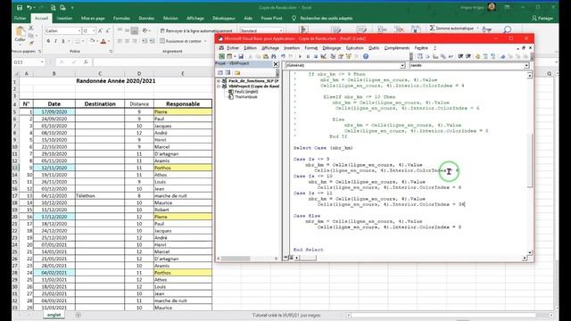Click the fill color bucket button
Image resolution: width=571 pixels, height=321 pixels.
point(93,41)
